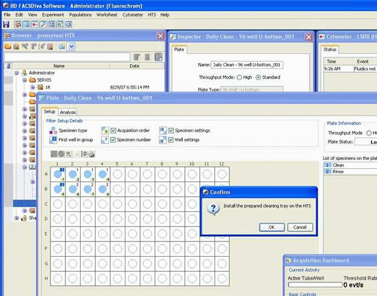The height and width of the screenshot is (296, 377).
Task: Select Standard throughput mode in Inspector
Action: coord(258,77)
